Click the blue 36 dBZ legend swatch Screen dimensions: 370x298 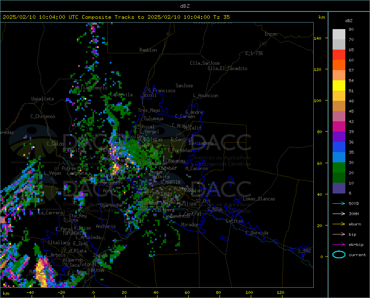pos(339,147)
